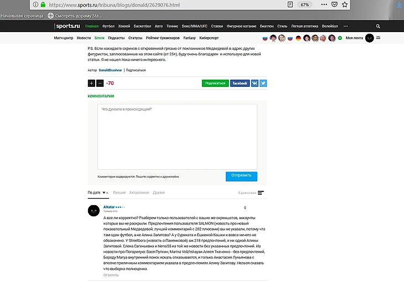Expand more sports sections via the ellipsis
The height and width of the screenshot is (281, 404).
point(345,26)
